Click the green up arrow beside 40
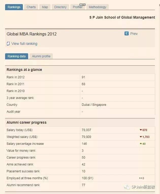The image size is (160, 194). 141,144
